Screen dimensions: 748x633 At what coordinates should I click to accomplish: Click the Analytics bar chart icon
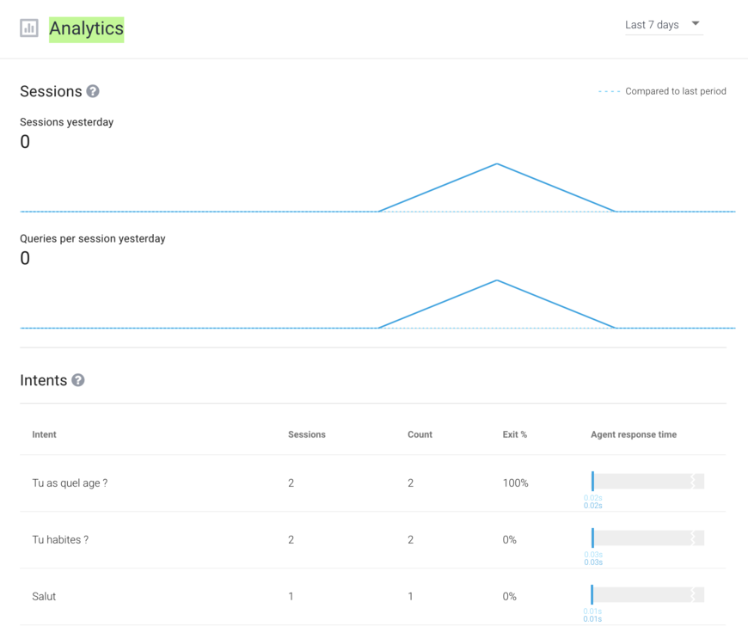pyautogui.click(x=28, y=28)
